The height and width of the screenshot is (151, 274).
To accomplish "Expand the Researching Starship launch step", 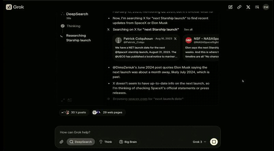I will click(x=78, y=38).
